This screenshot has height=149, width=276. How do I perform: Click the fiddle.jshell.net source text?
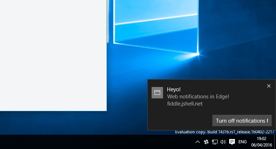[185, 104]
